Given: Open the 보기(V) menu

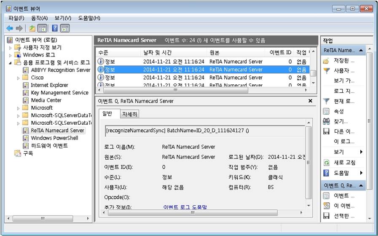Looking at the screenshot, I should [x=63, y=18].
